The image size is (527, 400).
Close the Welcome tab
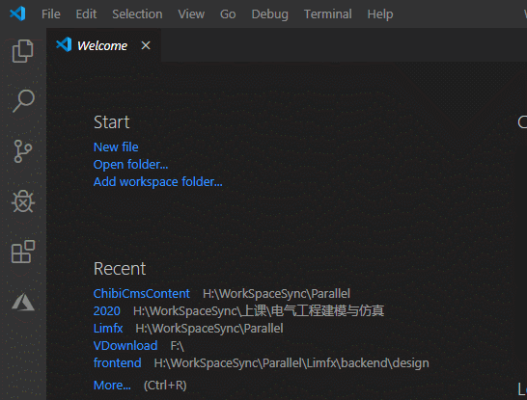146,45
